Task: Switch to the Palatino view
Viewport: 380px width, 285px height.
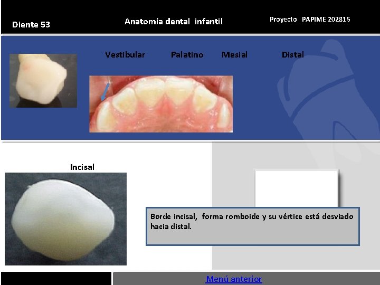Action: click(187, 55)
